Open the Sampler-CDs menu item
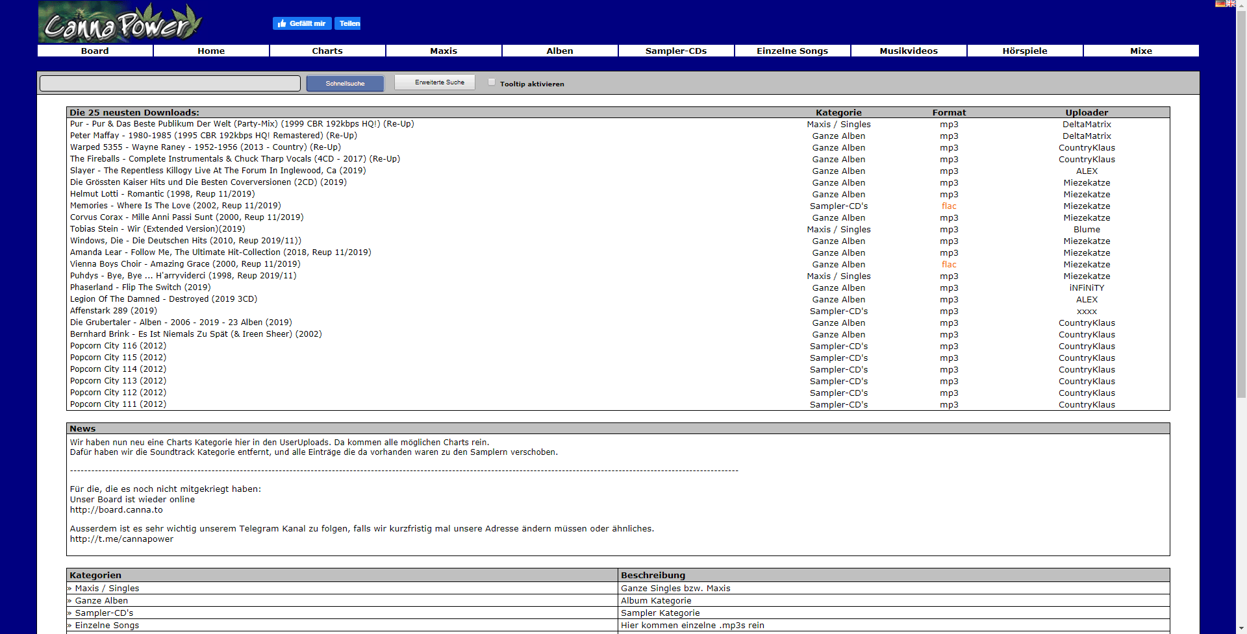This screenshot has height=634, width=1247. point(676,51)
